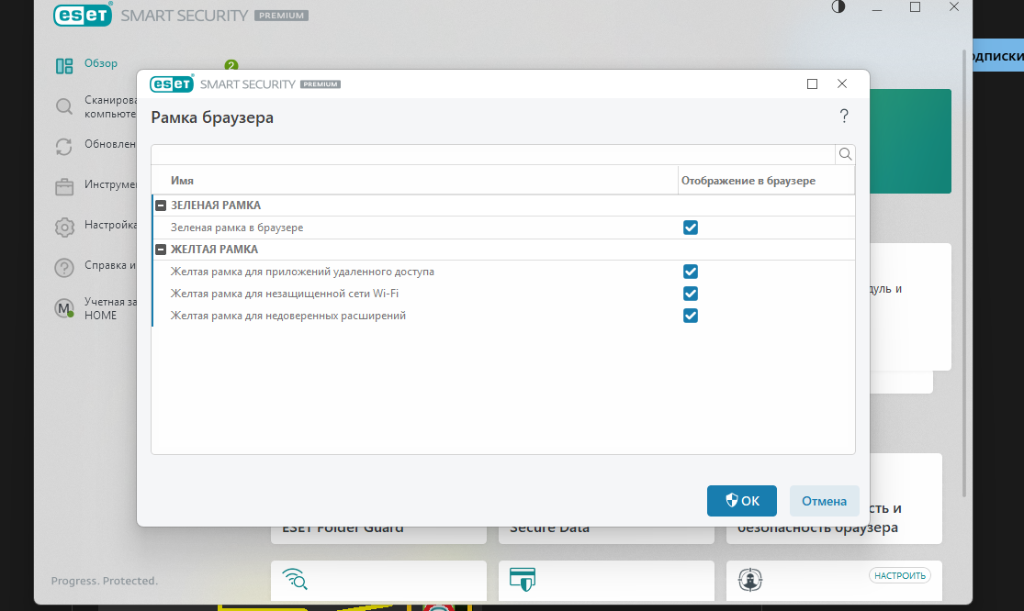The width and height of the screenshot is (1024, 611).
Task: Select row Желтая рамка для недоверенных расширений
Action: pos(503,317)
